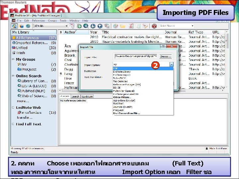This screenshot has height=179, width=239.
Task: Collapse the Online Search section
Action: click(x=13, y=76)
